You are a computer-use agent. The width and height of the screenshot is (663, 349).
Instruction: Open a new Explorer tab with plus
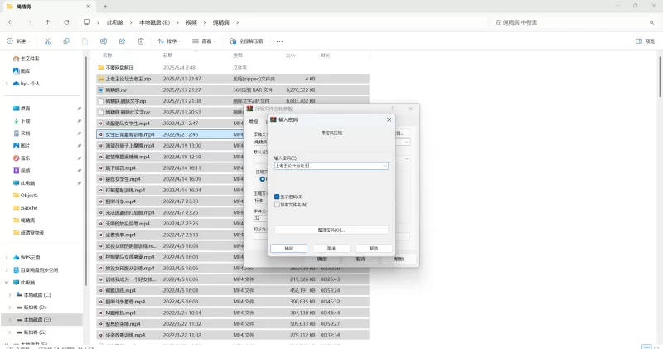point(105,7)
